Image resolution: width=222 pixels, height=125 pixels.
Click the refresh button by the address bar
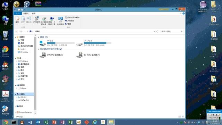(x=157, y=32)
